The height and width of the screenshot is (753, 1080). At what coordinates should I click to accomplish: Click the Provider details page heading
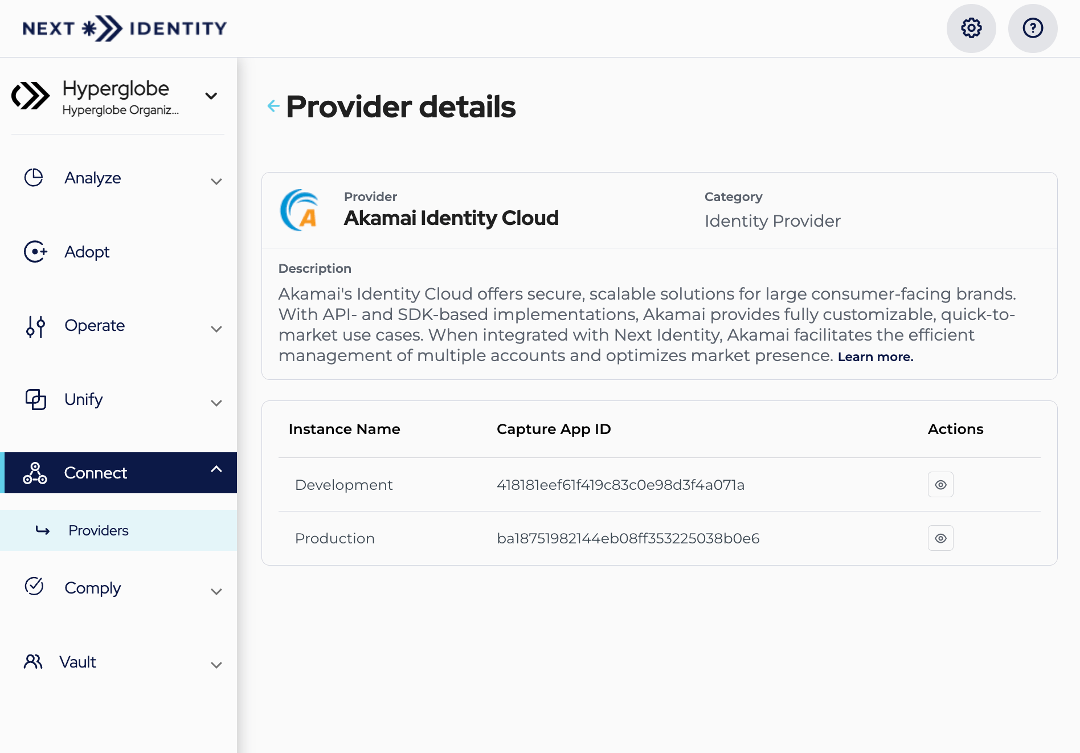click(401, 107)
